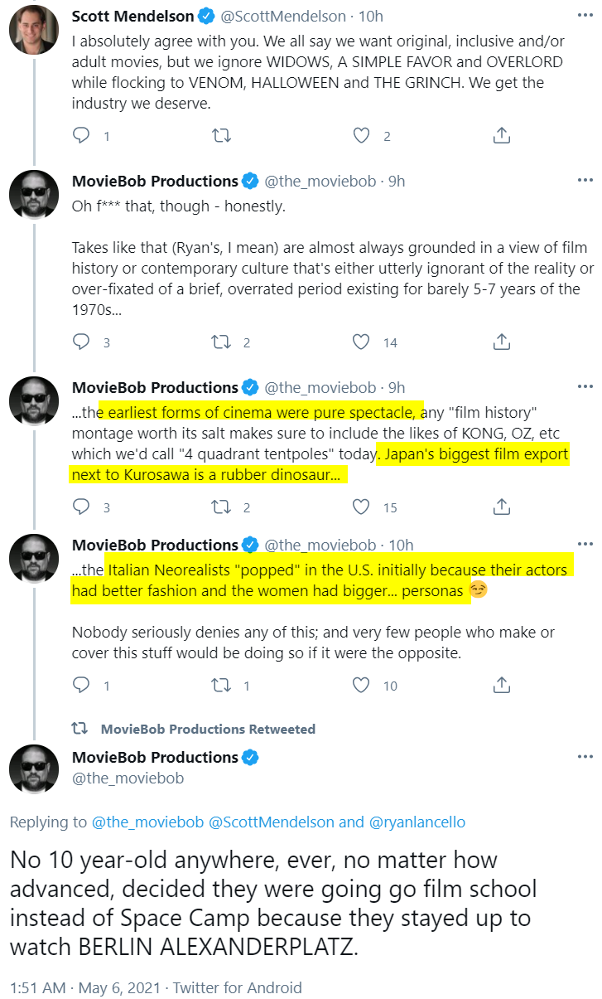This screenshot has width=602, height=999.
Task: Open the MovieBob avatar on the main tweet
Action: (x=34, y=769)
